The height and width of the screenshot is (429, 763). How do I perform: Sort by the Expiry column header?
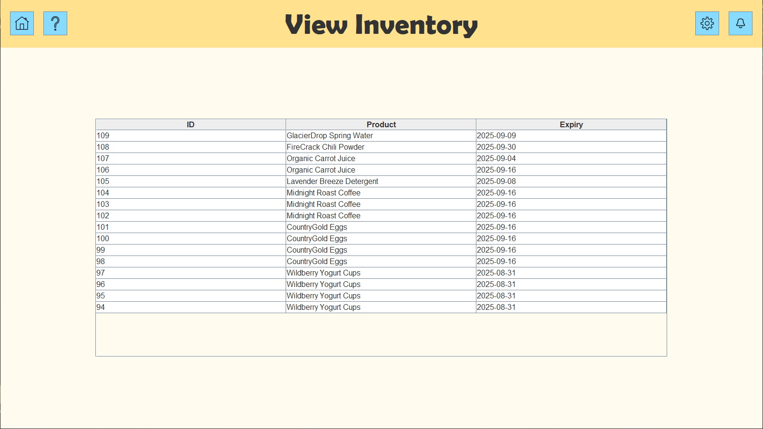coord(571,124)
